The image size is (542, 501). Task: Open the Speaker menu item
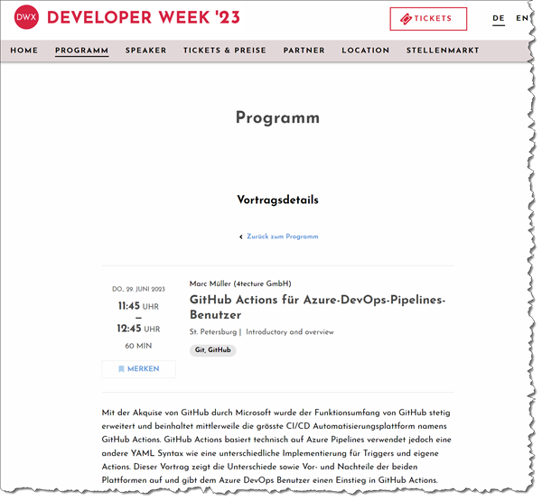[x=145, y=51]
